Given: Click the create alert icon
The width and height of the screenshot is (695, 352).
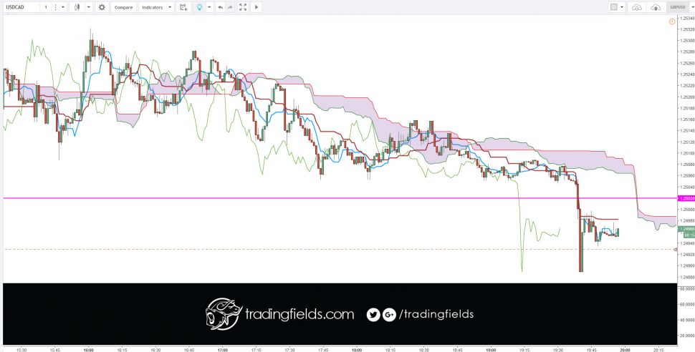Looking at the screenshot, I should click(x=183, y=7).
